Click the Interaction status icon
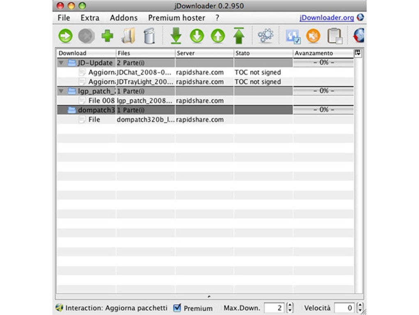Image resolution: width=419 pixels, height=315 pixels. [59, 308]
